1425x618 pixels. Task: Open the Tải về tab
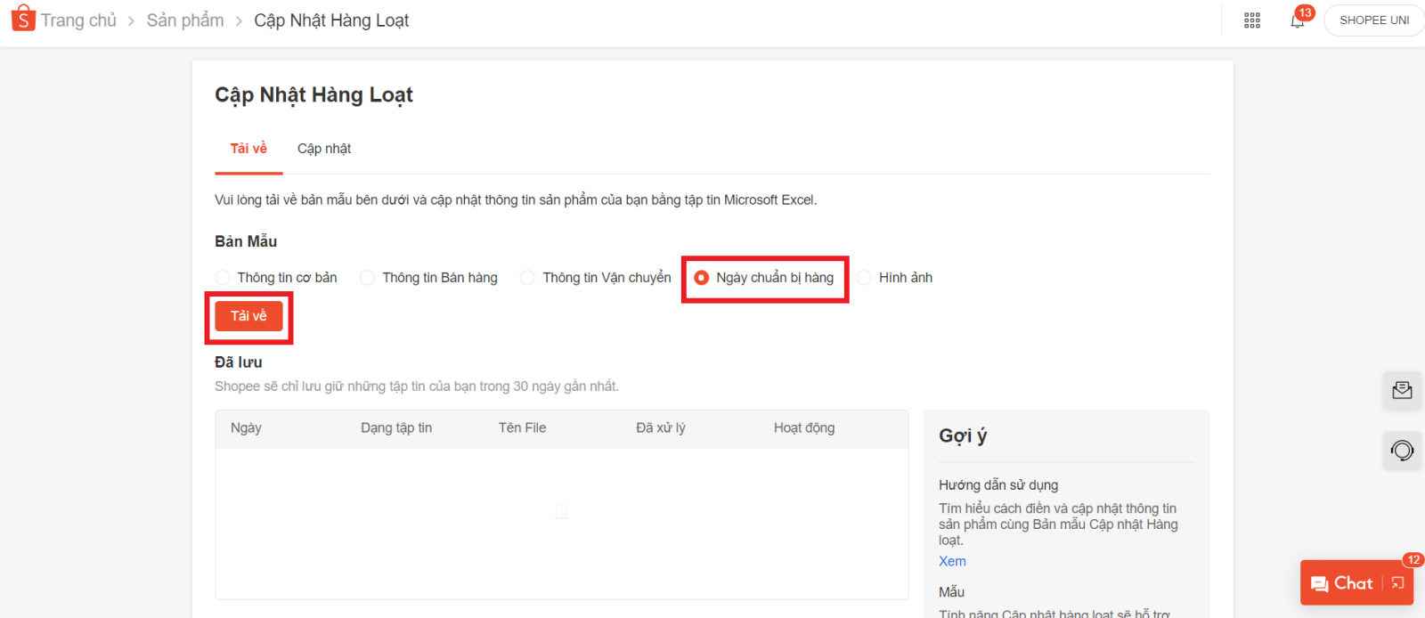pyautogui.click(x=248, y=149)
